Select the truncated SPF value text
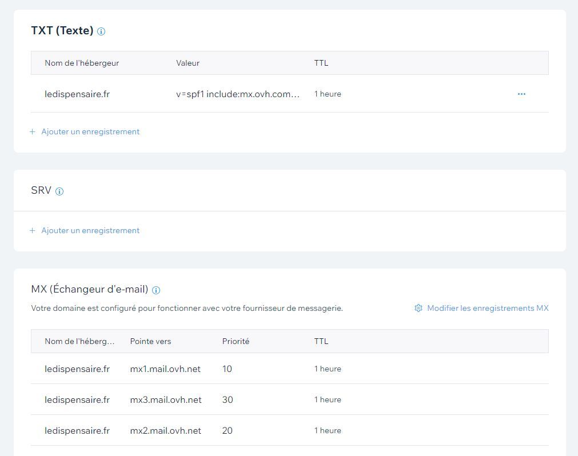Screen dimensions: 578x456 [238, 94]
